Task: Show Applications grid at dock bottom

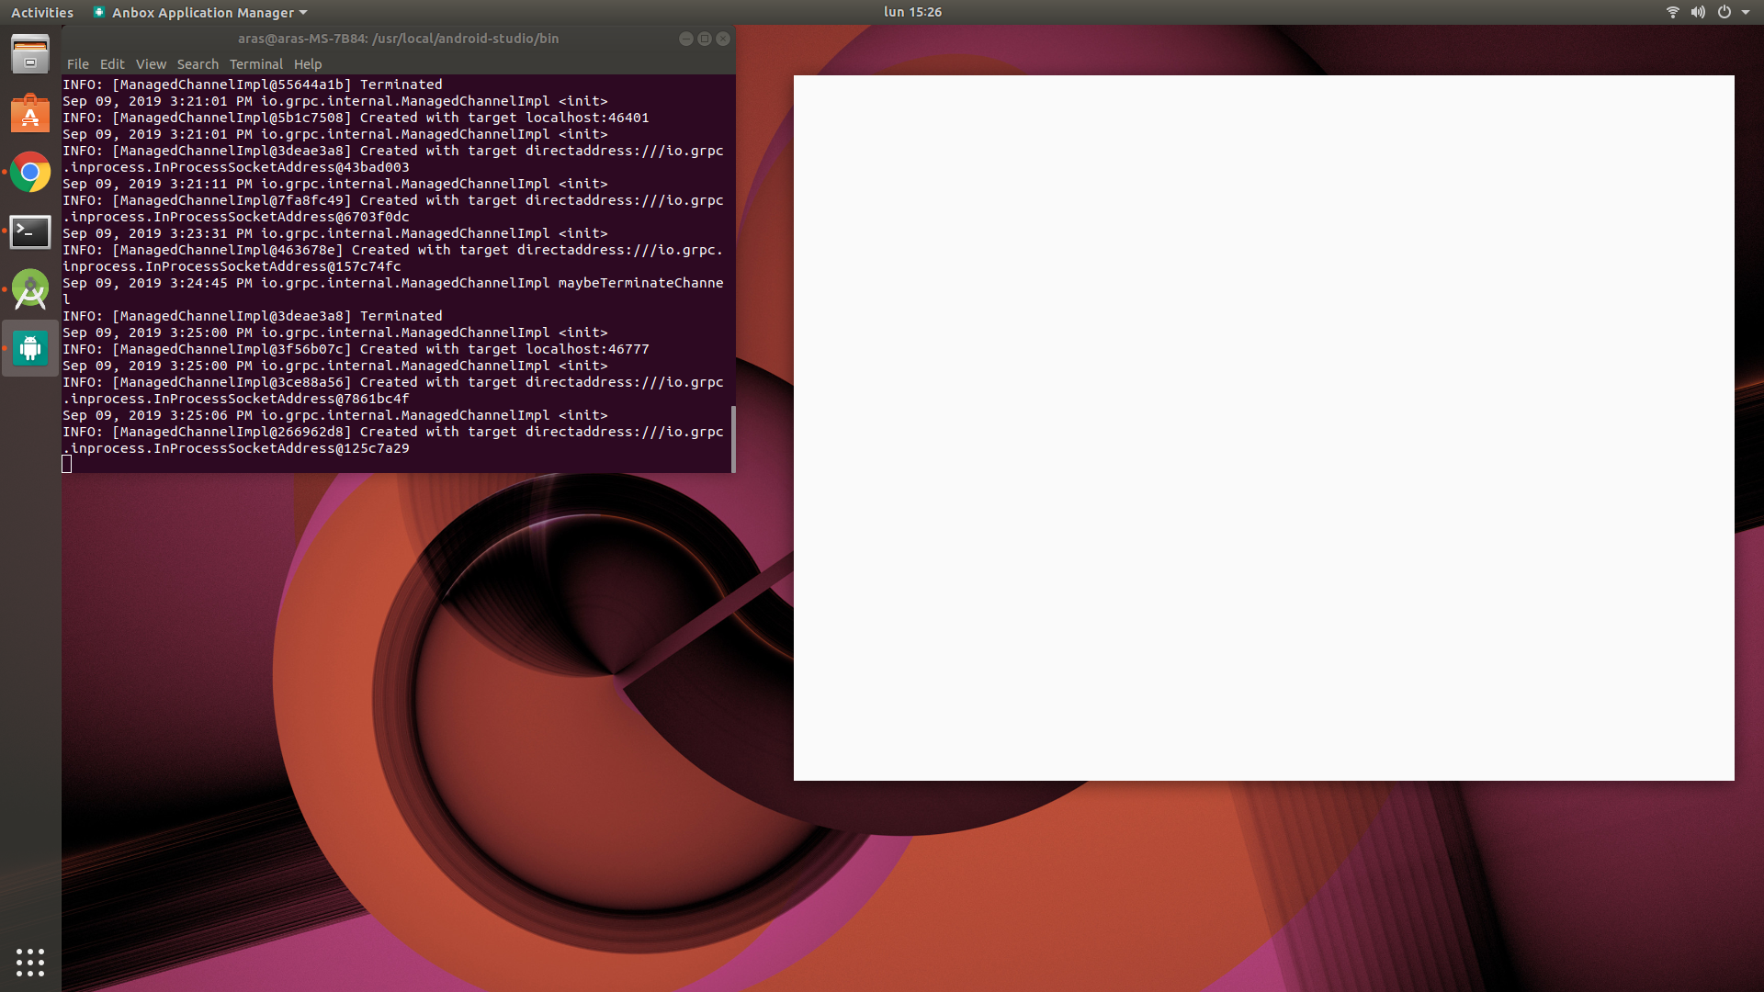Action: tap(30, 962)
